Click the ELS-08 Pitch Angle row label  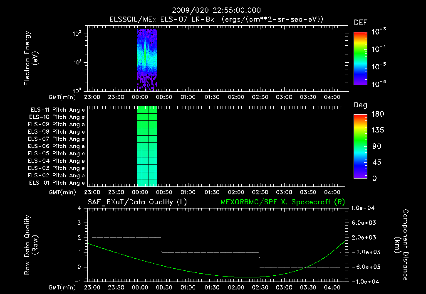tap(56, 132)
